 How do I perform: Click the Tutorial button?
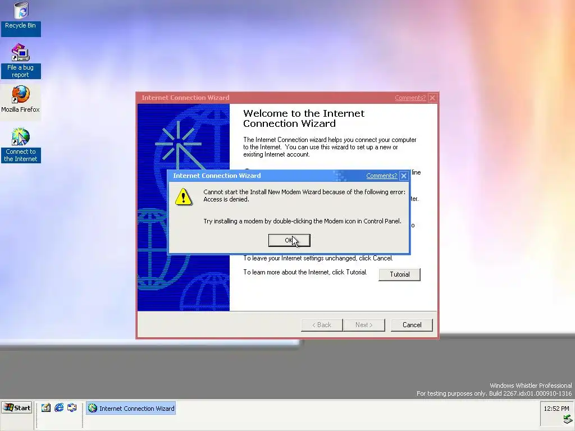(x=399, y=274)
